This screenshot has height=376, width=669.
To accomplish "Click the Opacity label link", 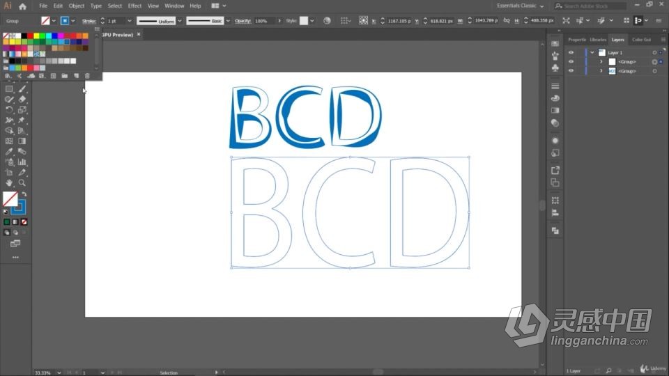I will [243, 20].
